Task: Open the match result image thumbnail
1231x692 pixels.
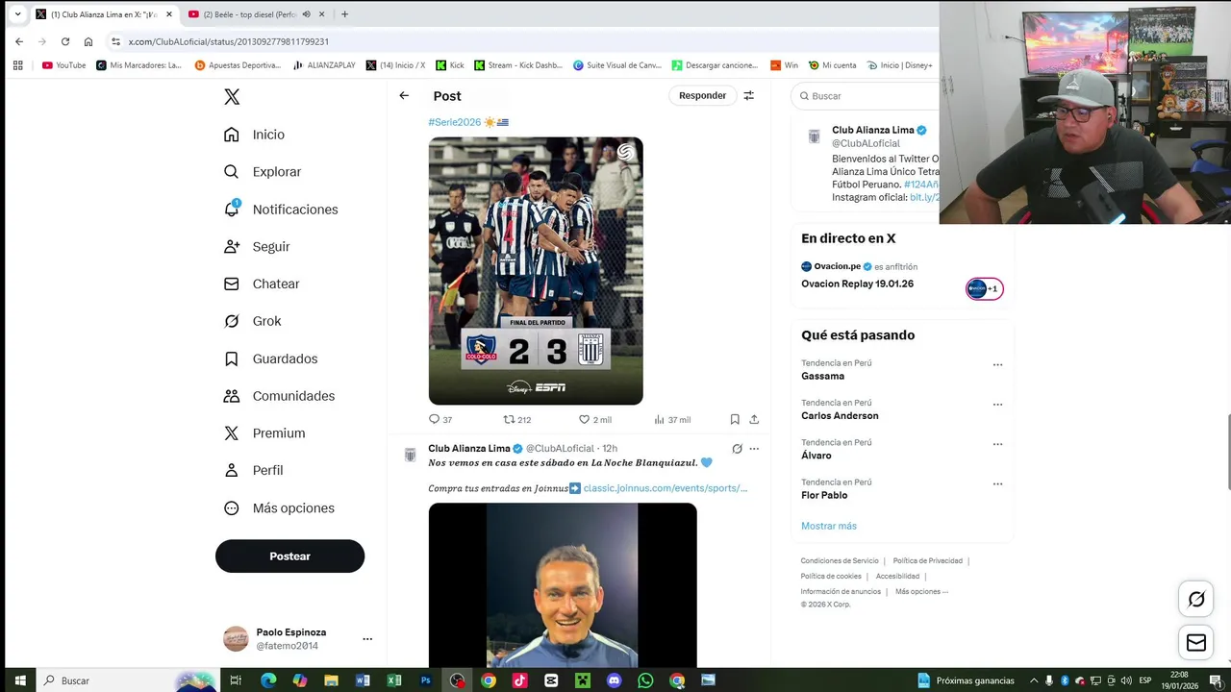Action: point(536,271)
